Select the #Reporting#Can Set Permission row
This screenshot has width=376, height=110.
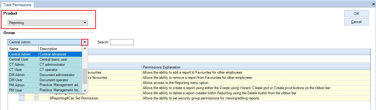pyautogui.click(x=194, y=98)
